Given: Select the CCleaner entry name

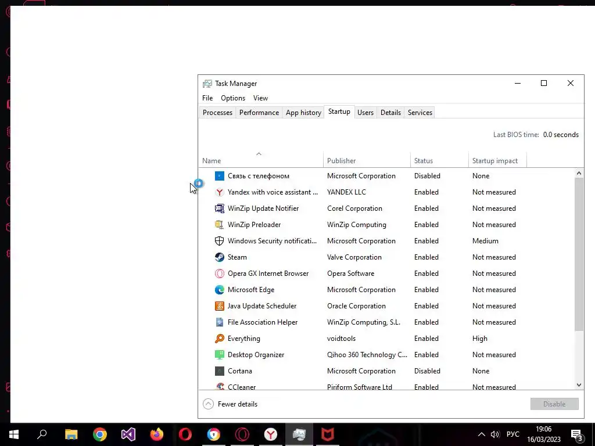Looking at the screenshot, I should click(x=242, y=387).
